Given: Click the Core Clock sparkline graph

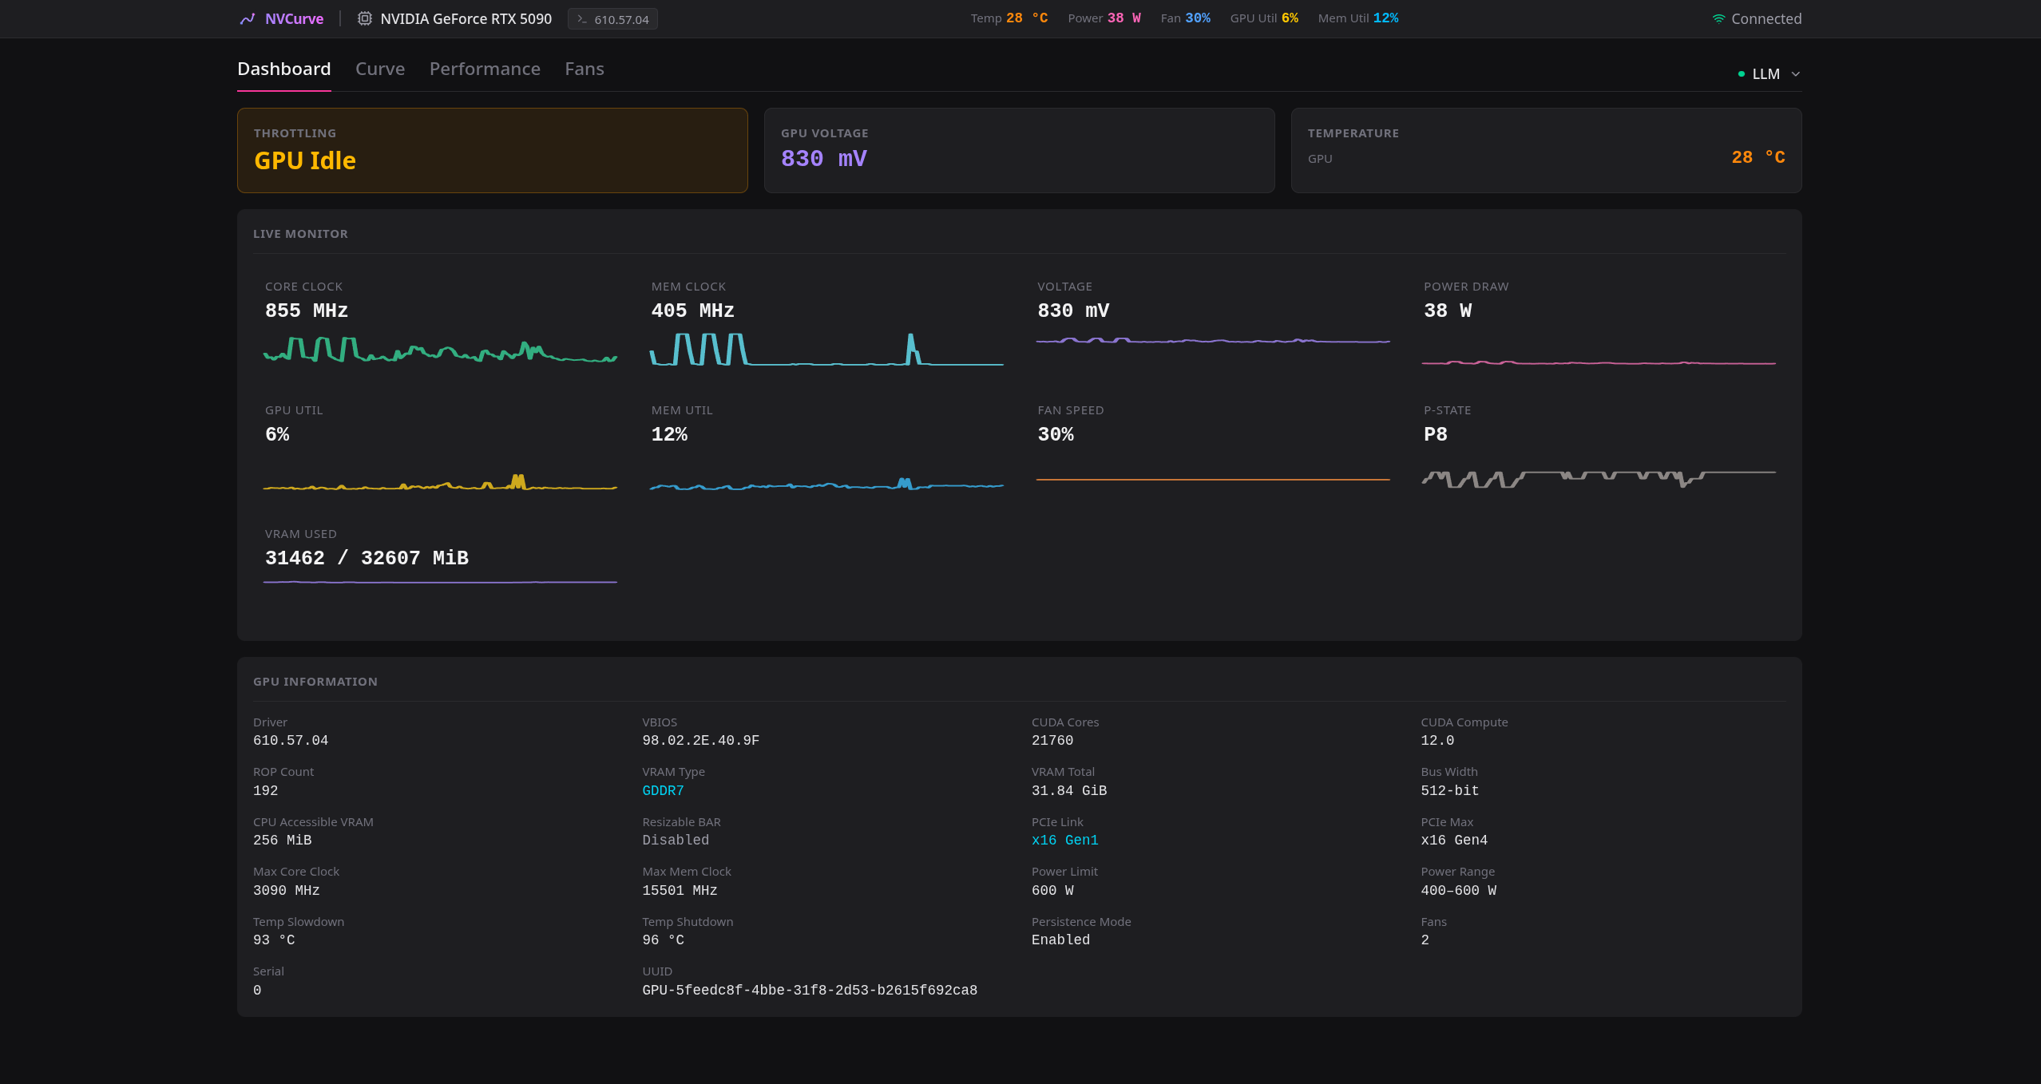Looking at the screenshot, I should (440, 350).
